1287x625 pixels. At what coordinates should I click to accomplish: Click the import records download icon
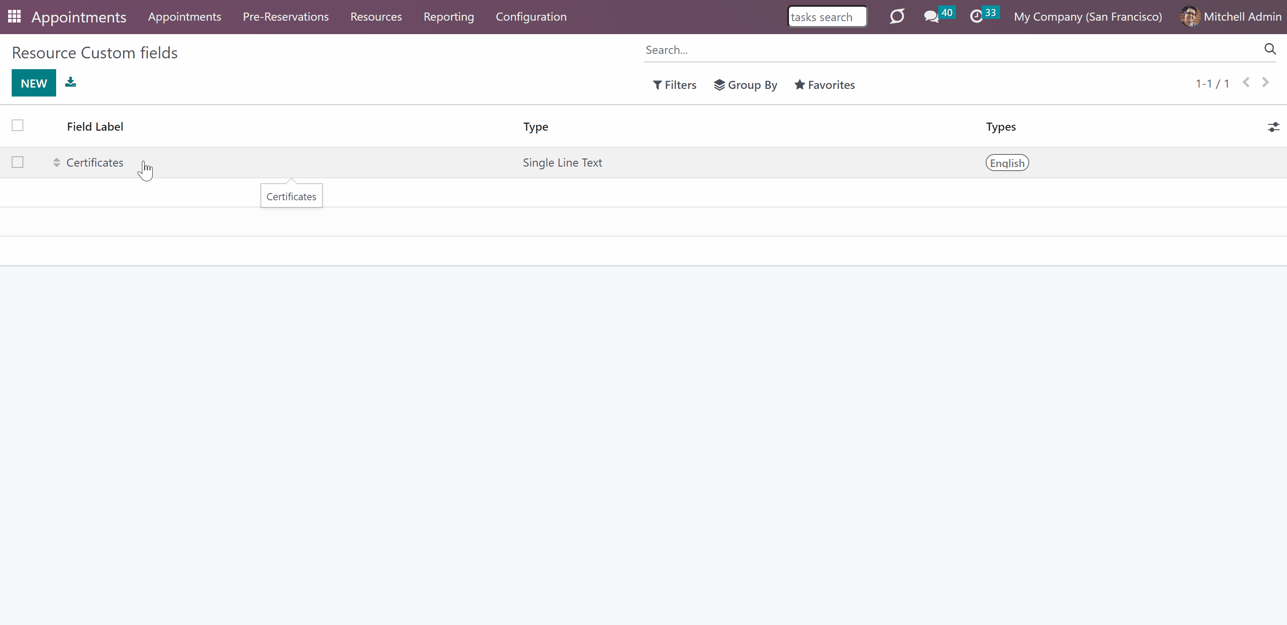pyautogui.click(x=71, y=82)
